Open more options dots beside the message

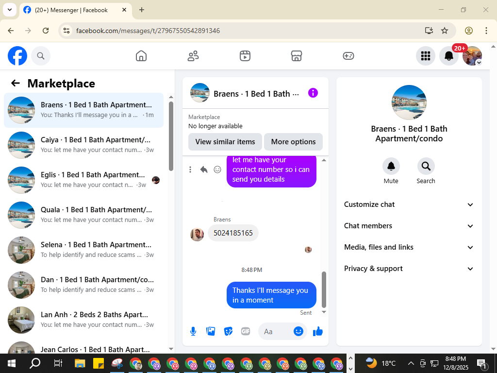[x=190, y=170]
